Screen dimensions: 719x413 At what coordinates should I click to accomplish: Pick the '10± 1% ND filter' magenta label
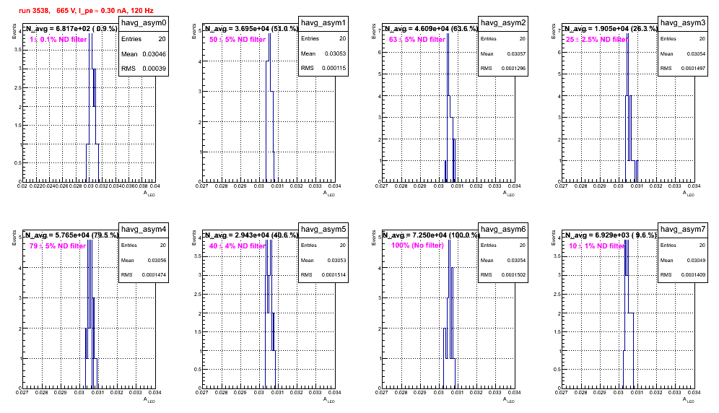coord(597,246)
